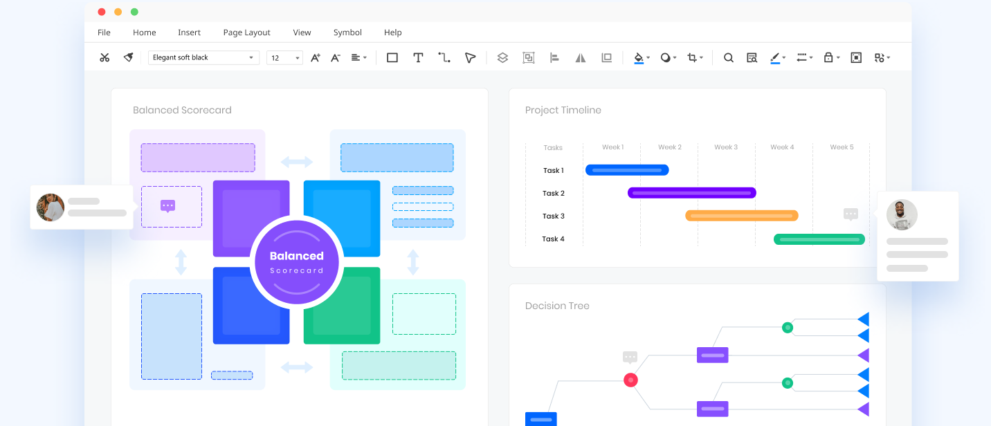Viewport: 991px width, 426px height.
Task: Click the Decision Tree panel title
Action: click(x=557, y=306)
